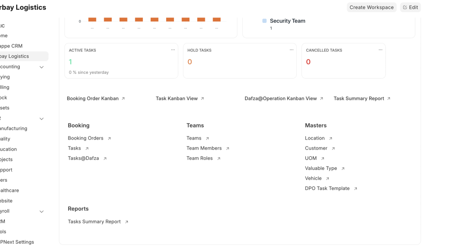Click the Edit workspace button
The height and width of the screenshot is (248, 450).
[410, 7]
